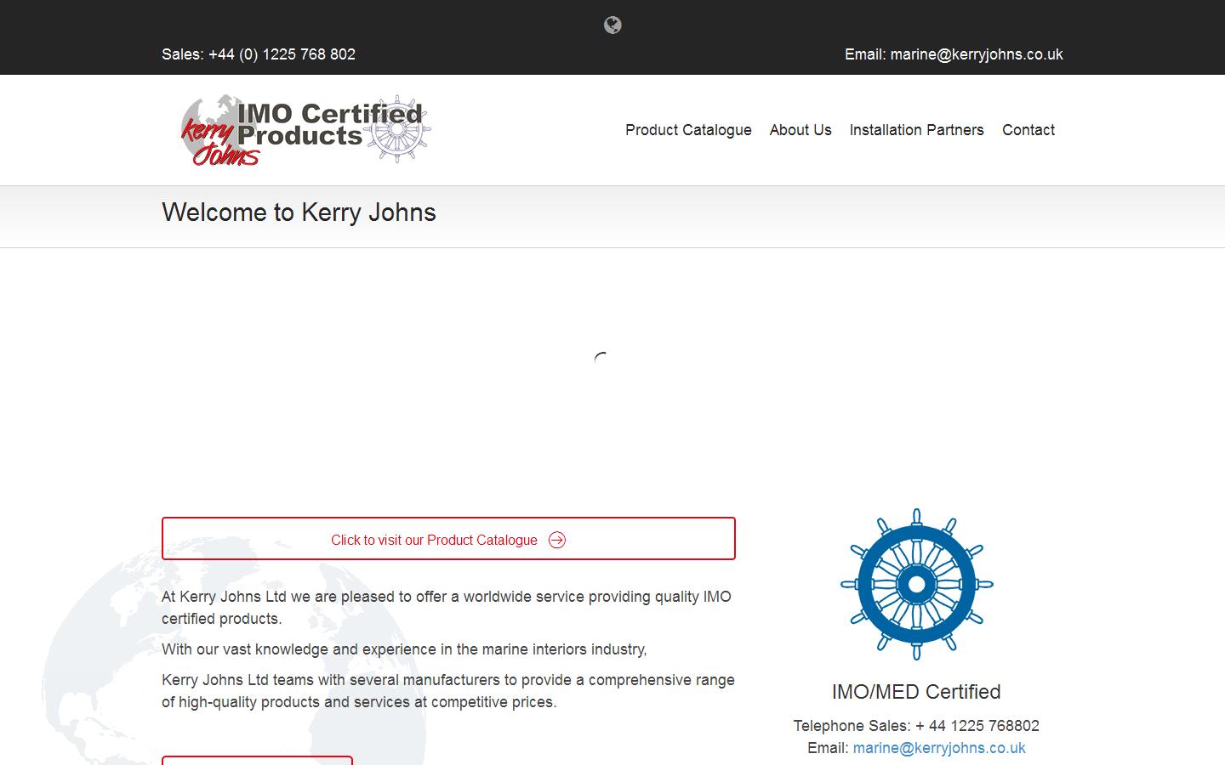Click the circled arrow icon beside Product Catalogue
The height and width of the screenshot is (765, 1225).
click(x=557, y=541)
